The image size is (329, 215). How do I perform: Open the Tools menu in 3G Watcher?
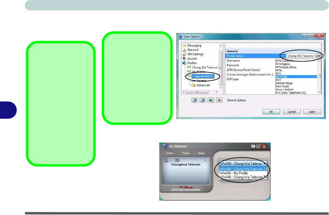[186, 153]
